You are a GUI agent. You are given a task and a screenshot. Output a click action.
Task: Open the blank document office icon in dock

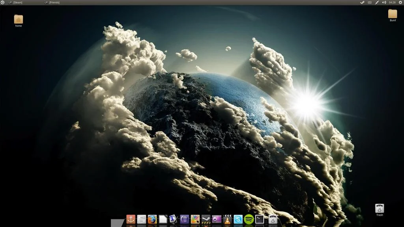click(163, 219)
